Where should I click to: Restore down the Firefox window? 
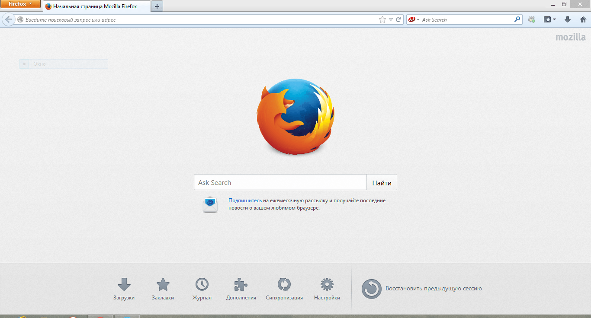(564, 4)
